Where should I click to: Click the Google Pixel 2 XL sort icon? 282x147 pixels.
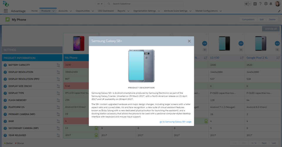278,58
